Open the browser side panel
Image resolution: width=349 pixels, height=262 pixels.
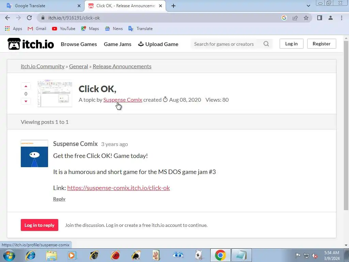pyautogui.click(x=320, y=18)
